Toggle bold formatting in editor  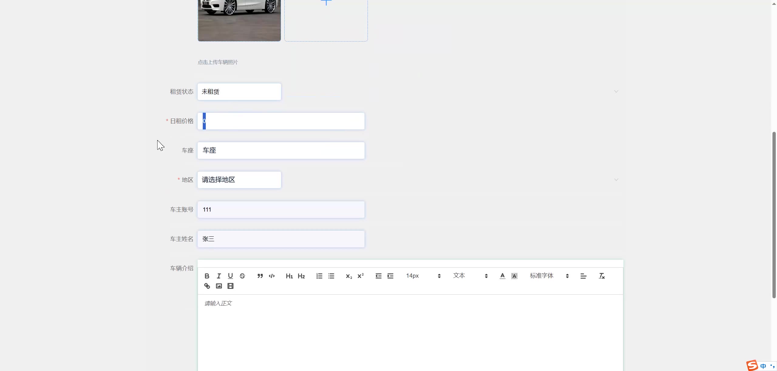click(207, 276)
